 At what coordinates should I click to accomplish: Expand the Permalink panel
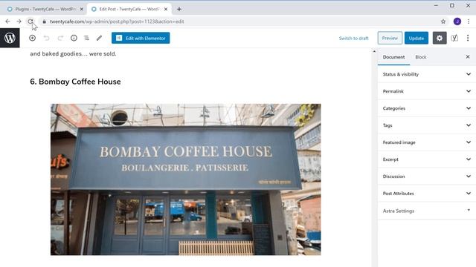[426, 91]
